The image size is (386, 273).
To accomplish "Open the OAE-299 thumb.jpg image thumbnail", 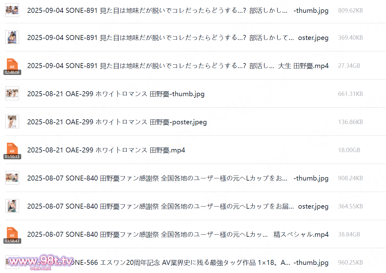I will tap(12, 94).
